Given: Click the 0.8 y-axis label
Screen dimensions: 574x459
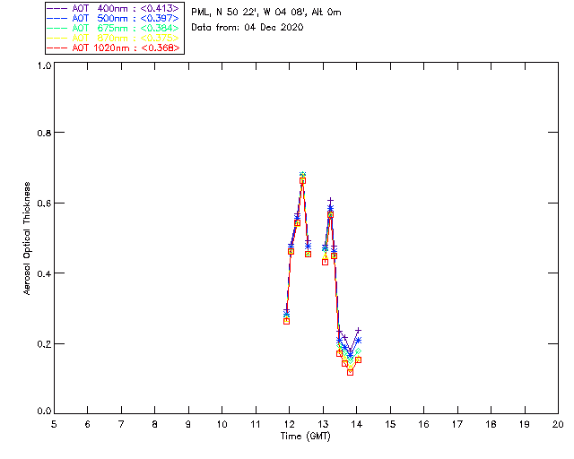Looking at the screenshot, I should click(44, 133).
